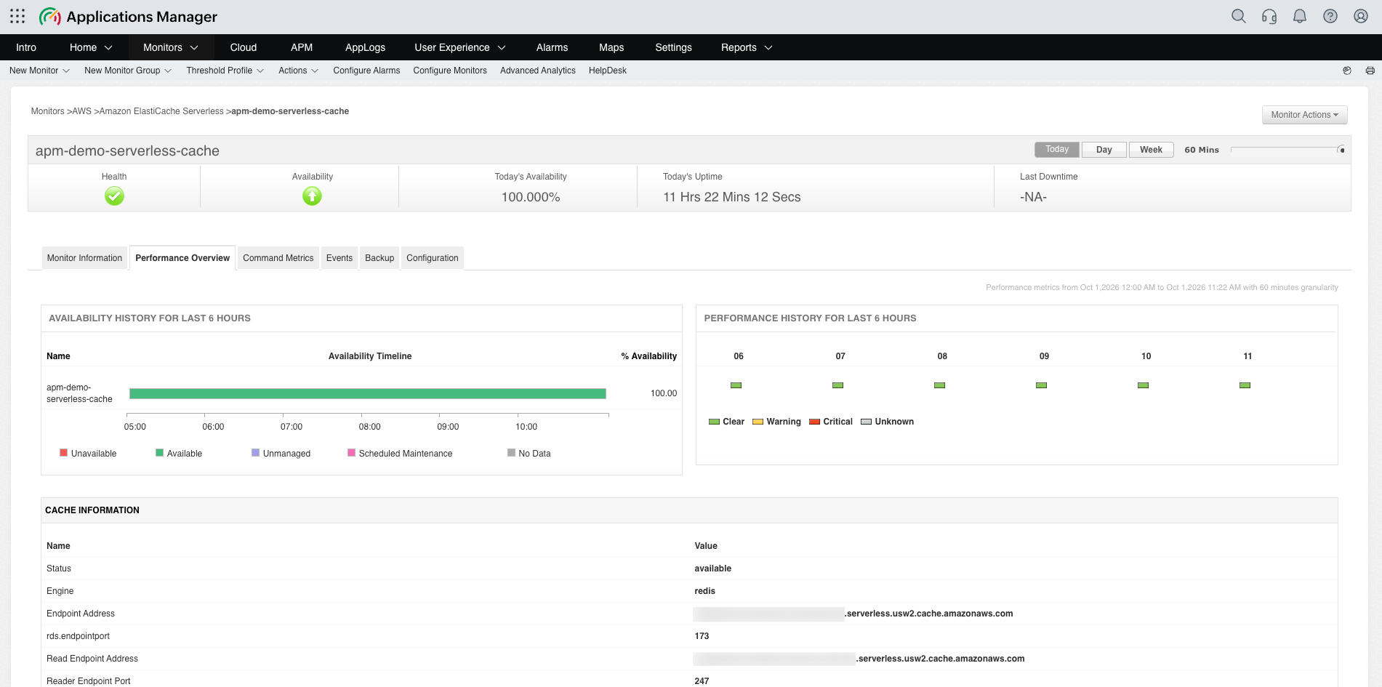Click the Clear legend swatch
The height and width of the screenshot is (687, 1382).
(x=714, y=422)
